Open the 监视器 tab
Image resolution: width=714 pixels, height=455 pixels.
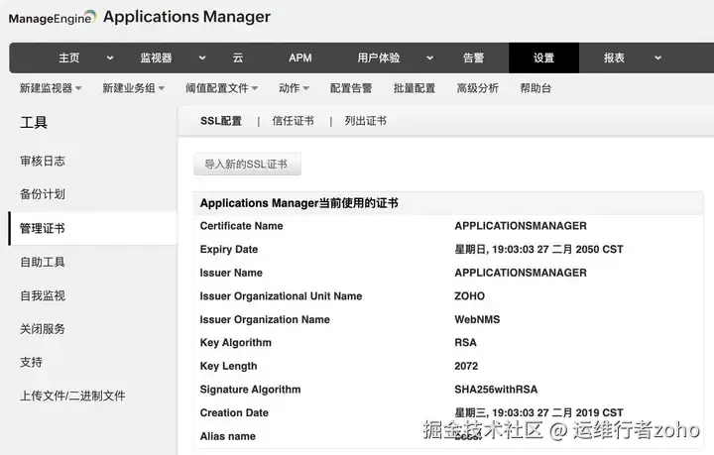(156, 57)
